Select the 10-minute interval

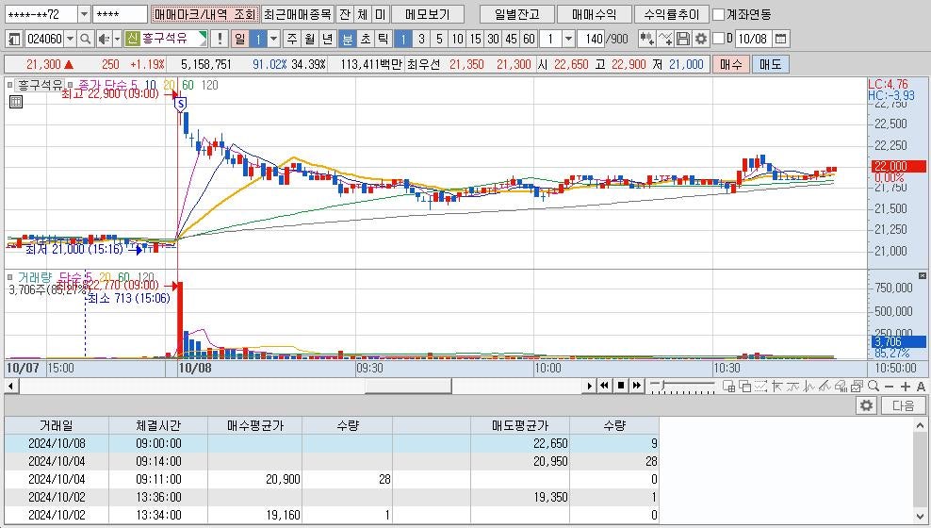tap(457, 39)
